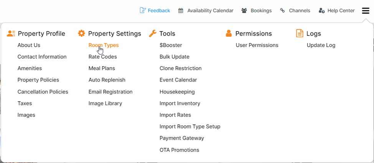Click the Permissions person icon
374x163 pixels.
click(x=229, y=33)
